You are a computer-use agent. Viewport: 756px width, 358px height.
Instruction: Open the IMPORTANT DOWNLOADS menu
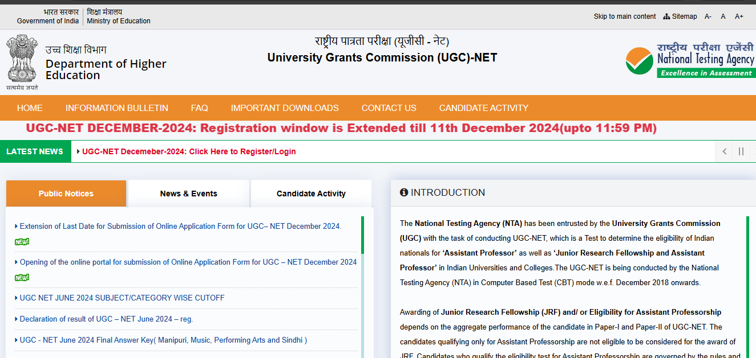285,108
